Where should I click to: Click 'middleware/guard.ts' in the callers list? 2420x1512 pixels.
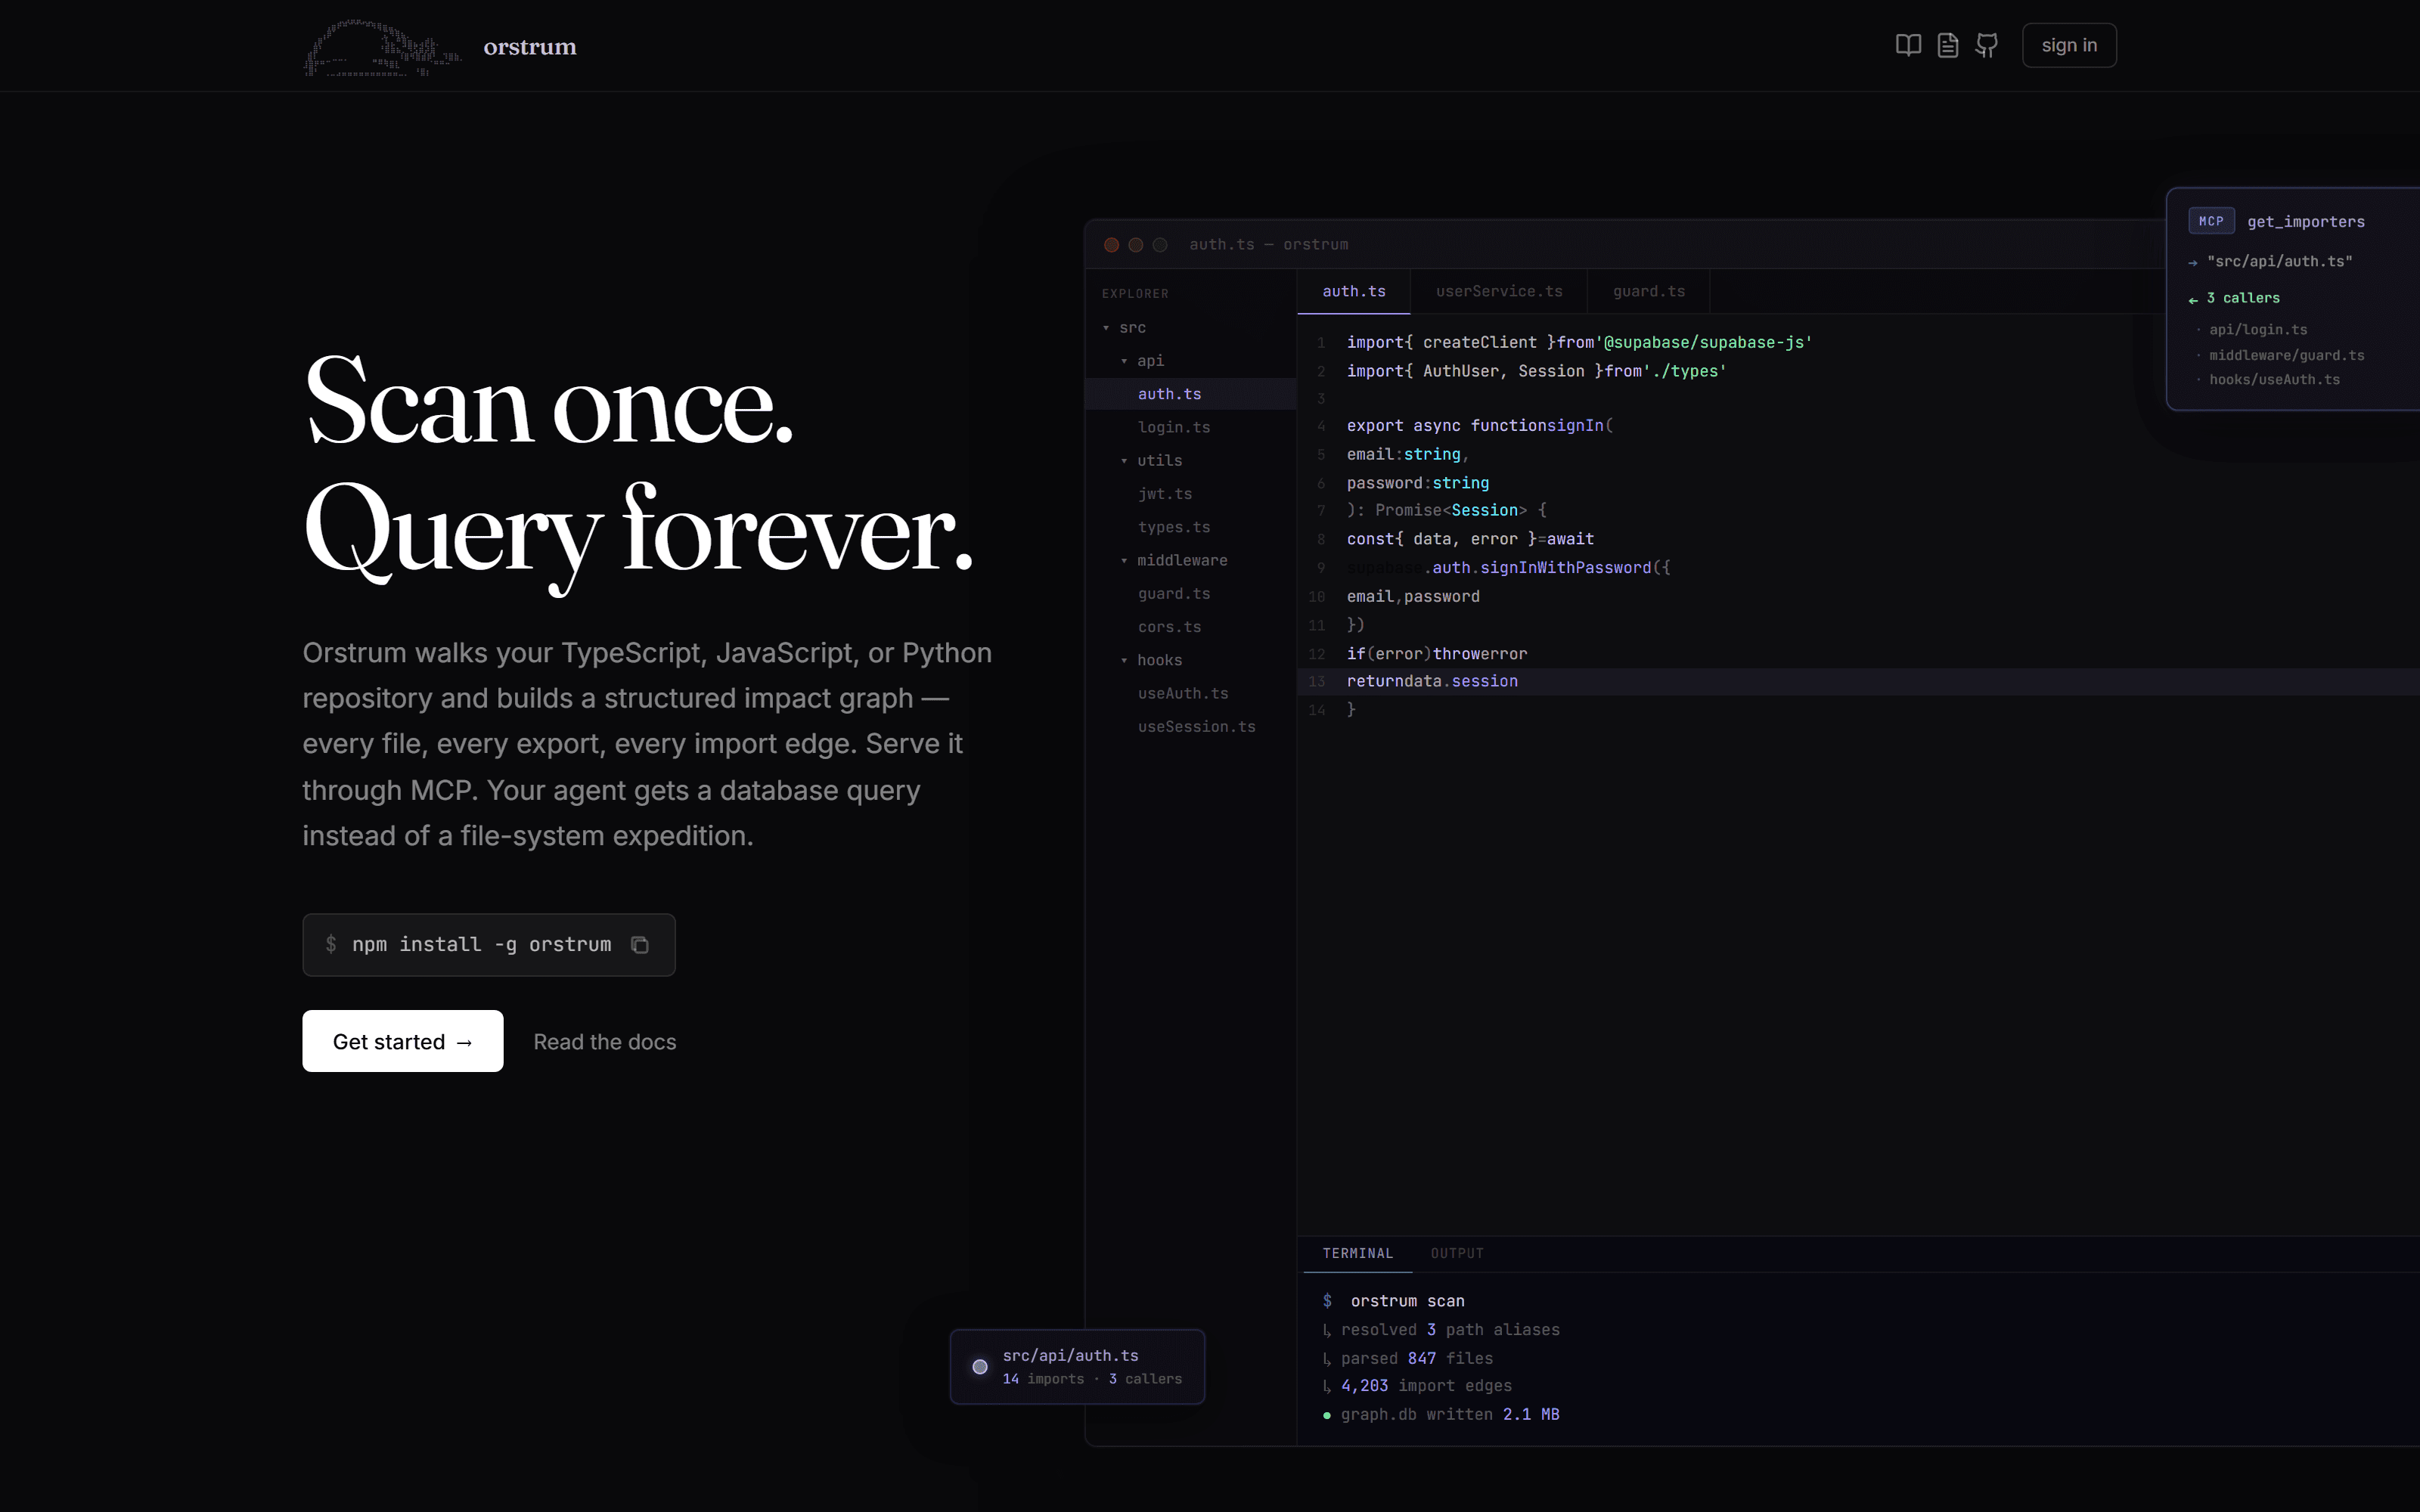click(x=2287, y=356)
